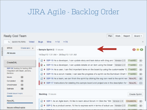Switch to Plan mode
147x110 pixels.
[110, 36]
